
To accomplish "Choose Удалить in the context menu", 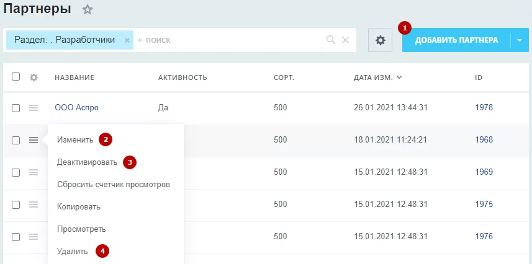I will tap(72, 252).
